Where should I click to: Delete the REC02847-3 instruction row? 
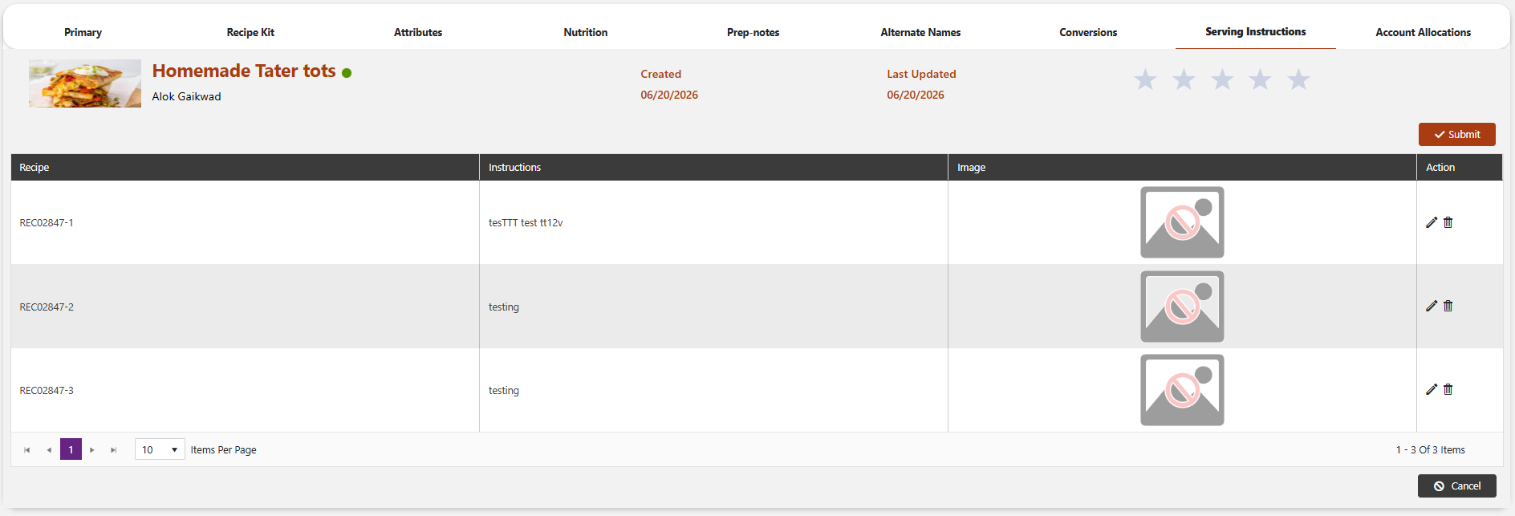(1448, 389)
